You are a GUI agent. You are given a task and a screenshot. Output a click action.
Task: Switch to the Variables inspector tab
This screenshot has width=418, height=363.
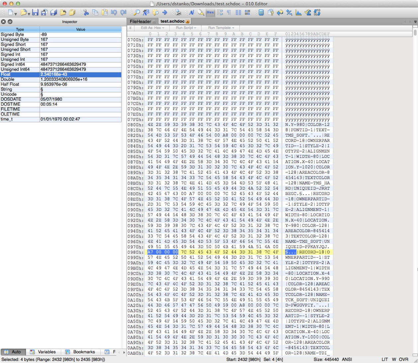[46, 352]
